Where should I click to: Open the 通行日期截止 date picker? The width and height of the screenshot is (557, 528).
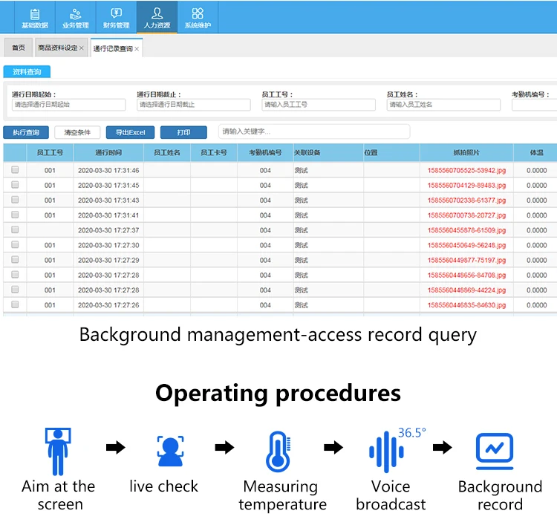point(193,105)
